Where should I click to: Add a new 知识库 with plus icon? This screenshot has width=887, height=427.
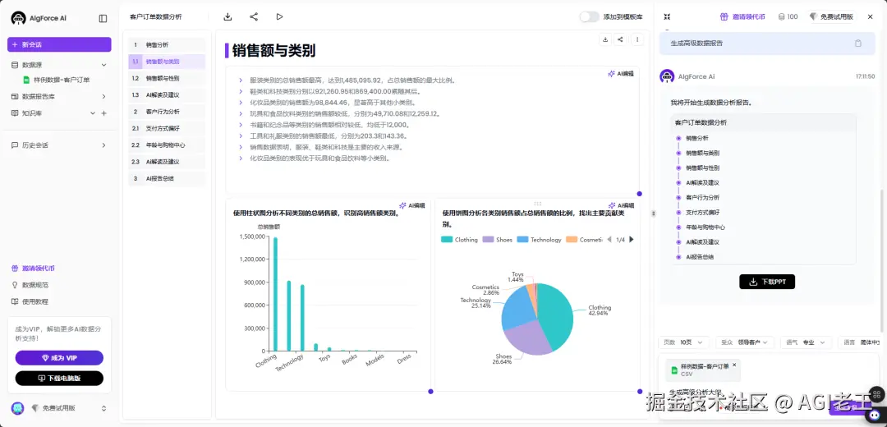click(x=103, y=113)
